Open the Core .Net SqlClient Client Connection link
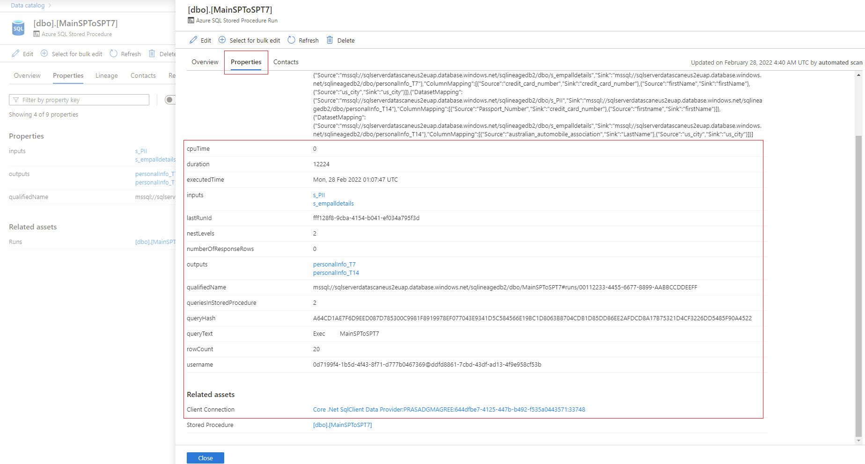This screenshot has height=464, width=865. click(448, 409)
